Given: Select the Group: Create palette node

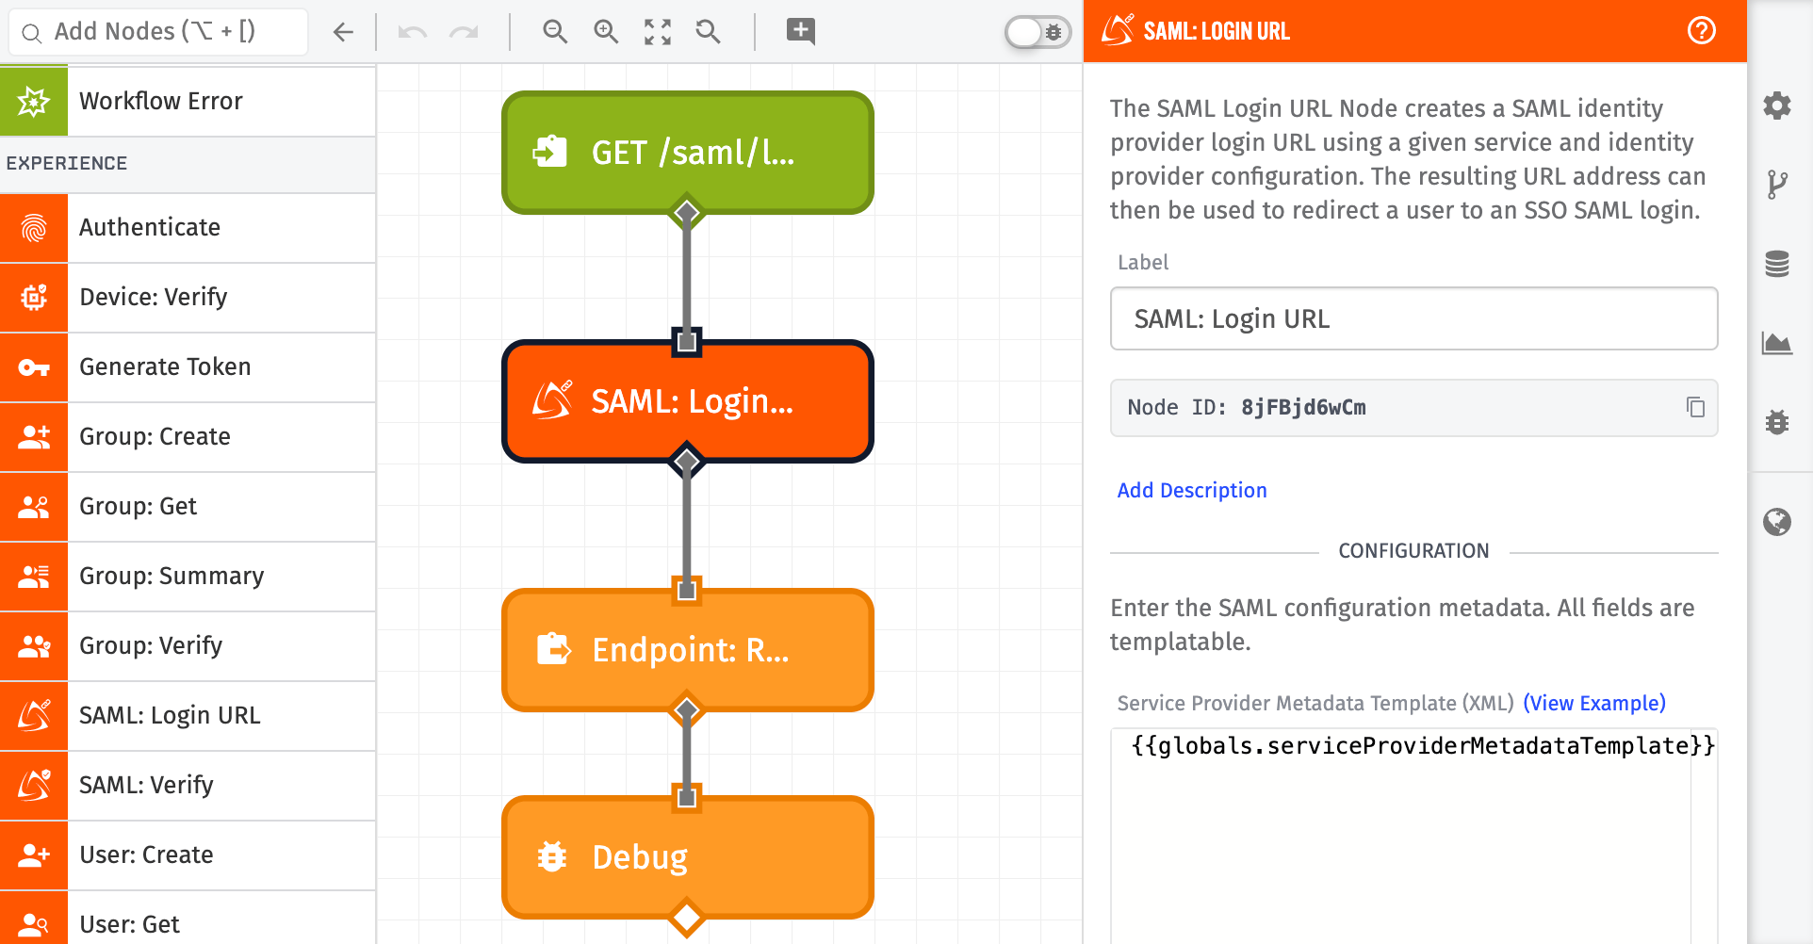Looking at the screenshot, I should [x=188, y=436].
